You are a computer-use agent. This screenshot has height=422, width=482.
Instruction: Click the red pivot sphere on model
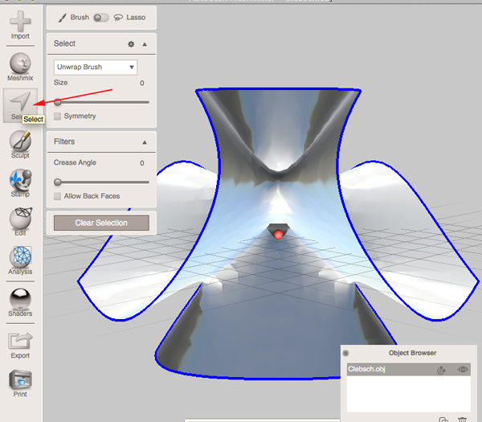pyautogui.click(x=279, y=235)
